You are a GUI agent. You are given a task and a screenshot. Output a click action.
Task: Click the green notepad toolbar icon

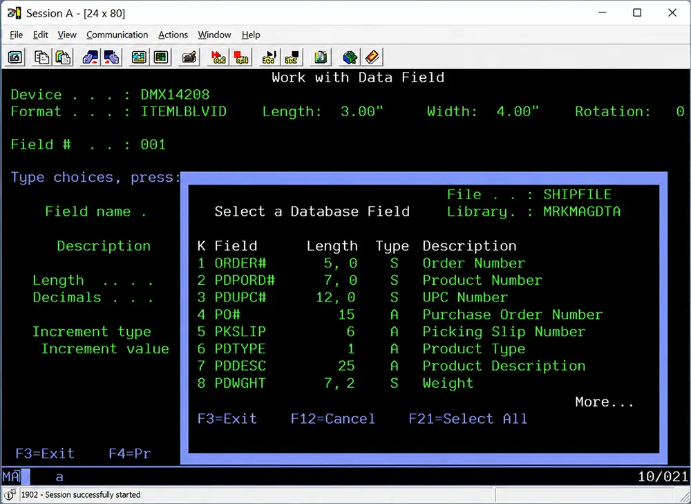pos(321,57)
